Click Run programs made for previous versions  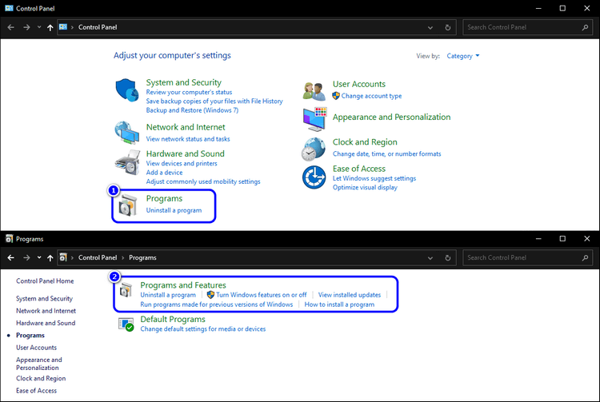coord(216,304)
